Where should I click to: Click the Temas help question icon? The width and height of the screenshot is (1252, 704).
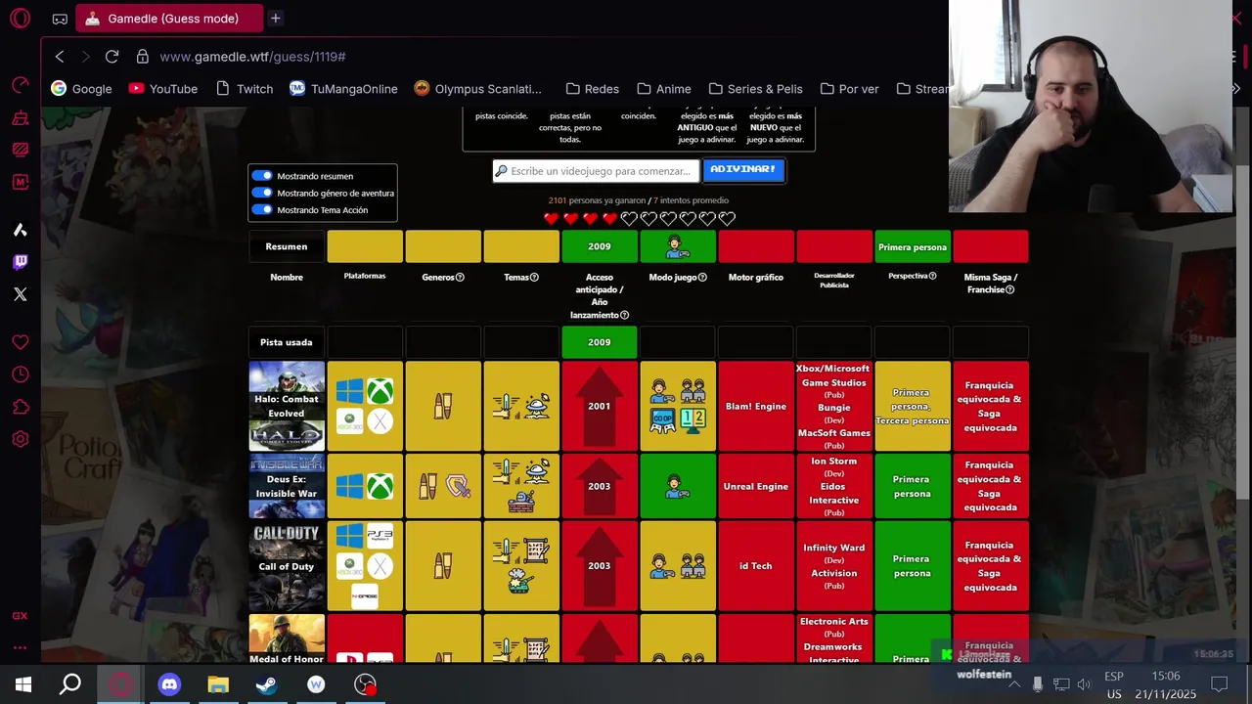click(534, 278)
